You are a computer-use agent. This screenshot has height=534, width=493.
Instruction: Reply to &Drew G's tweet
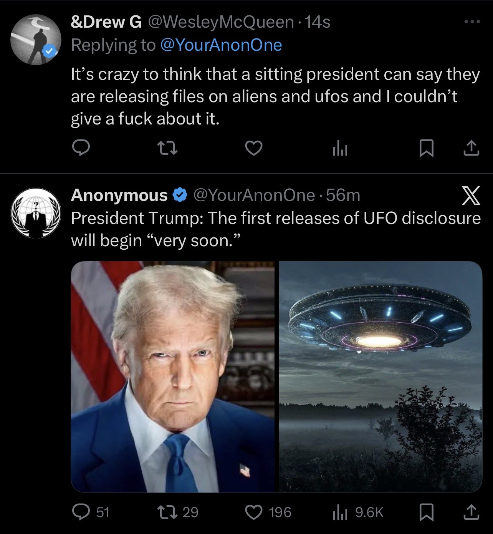(81, 149)
